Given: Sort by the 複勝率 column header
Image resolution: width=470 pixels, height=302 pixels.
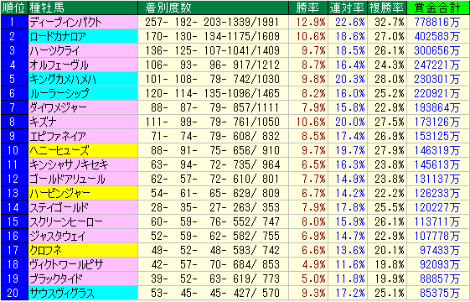Looking at the screenshot, I should click(x=387, y=8).
